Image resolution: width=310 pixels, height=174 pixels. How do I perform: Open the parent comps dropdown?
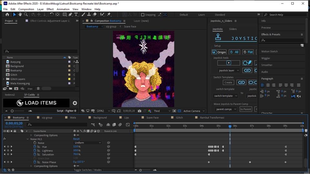coord(226,109)
